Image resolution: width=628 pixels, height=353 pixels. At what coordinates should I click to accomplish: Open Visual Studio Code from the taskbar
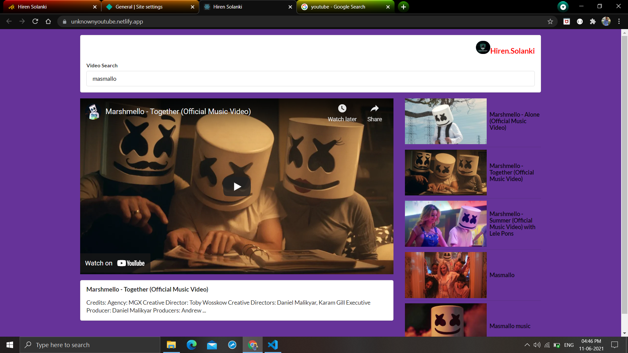tap(273, 345)
